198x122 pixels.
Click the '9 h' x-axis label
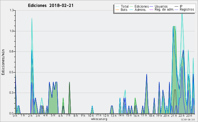click(x=83, y=116)
